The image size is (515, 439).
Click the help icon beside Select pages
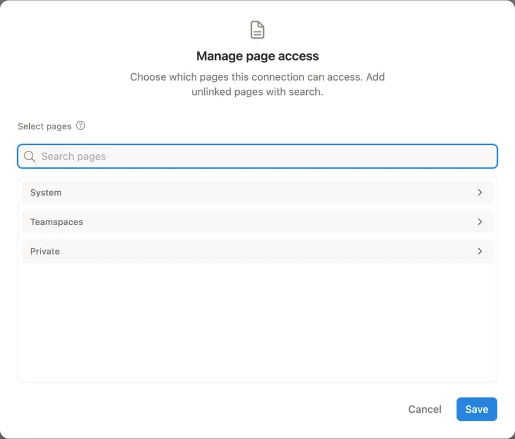coord(81,126)
